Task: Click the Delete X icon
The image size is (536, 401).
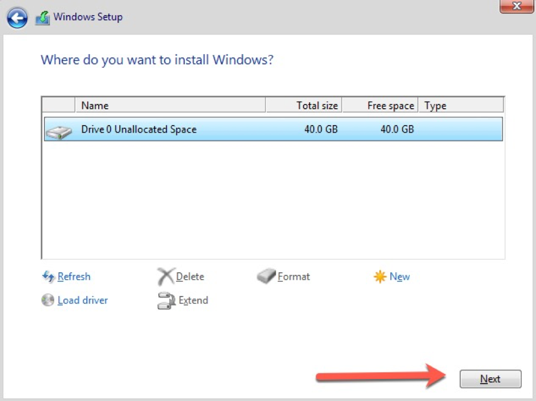Action: coord(166,276)
